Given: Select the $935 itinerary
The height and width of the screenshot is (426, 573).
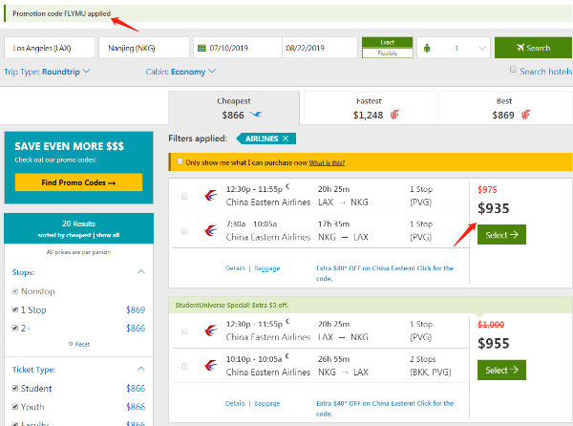Looking at the screenshot, I should click(x=501, y=235).
